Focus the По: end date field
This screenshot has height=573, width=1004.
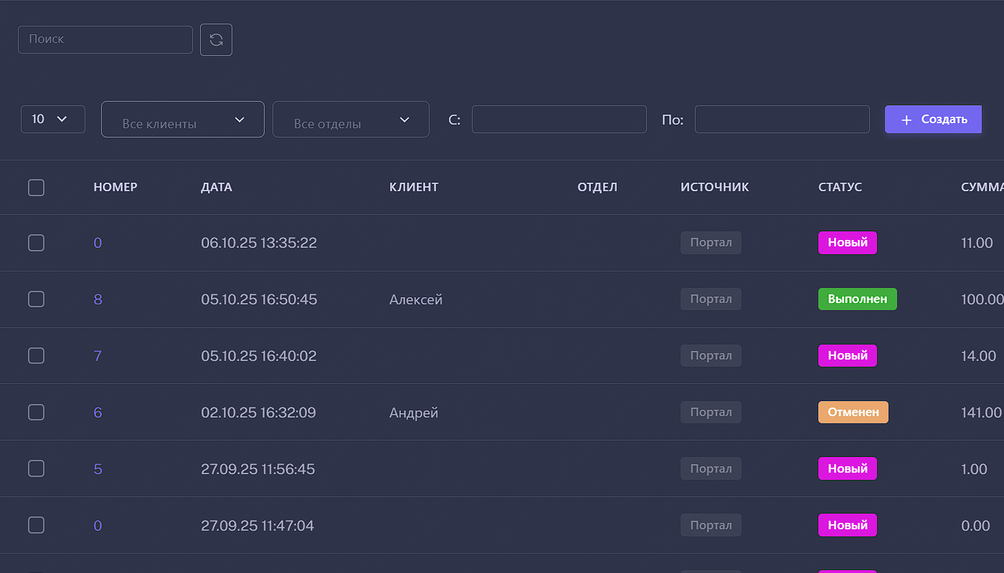[782, 120]
